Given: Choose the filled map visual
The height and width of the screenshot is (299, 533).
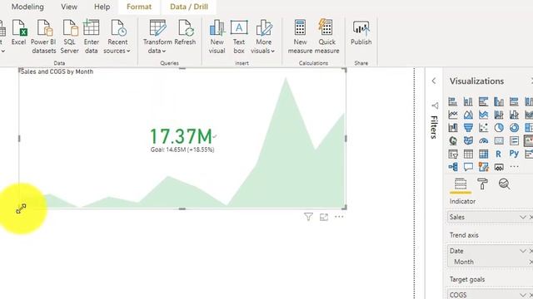Looking at the screenshot, I should click(468, 140).
